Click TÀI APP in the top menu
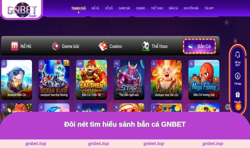The height and width of the screenshot is (148, 250). 209,8
